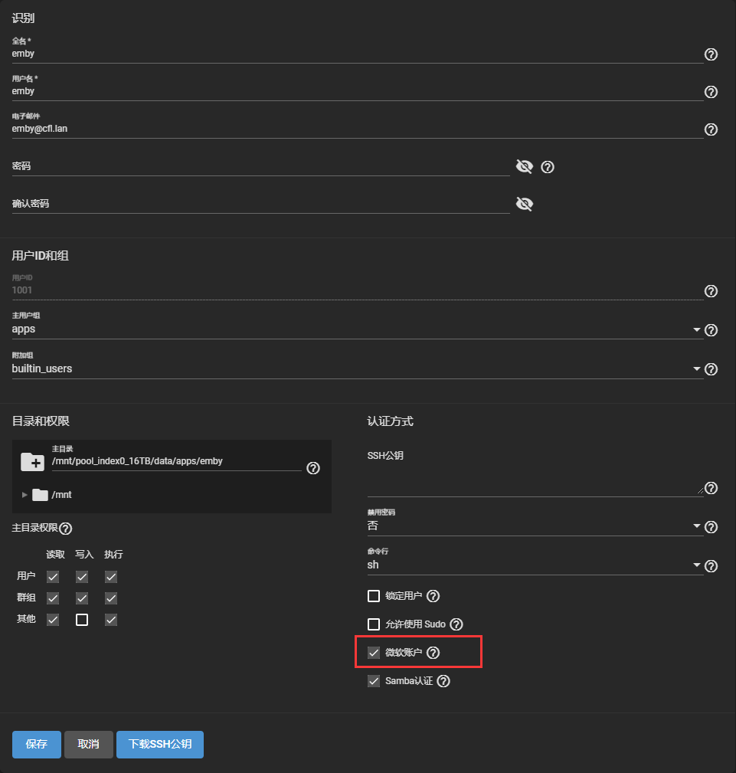Enable the 锁定用户 checkbox
This screenshot has width=736, height=773.
(x=374, y=596)
